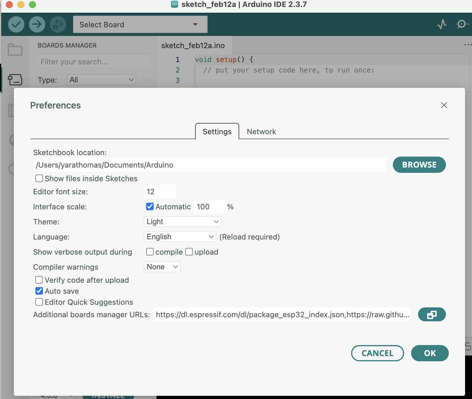Click the 'void setup() {' code line
The height and width of the screenshot is (399, 472).
coord(224,59)
